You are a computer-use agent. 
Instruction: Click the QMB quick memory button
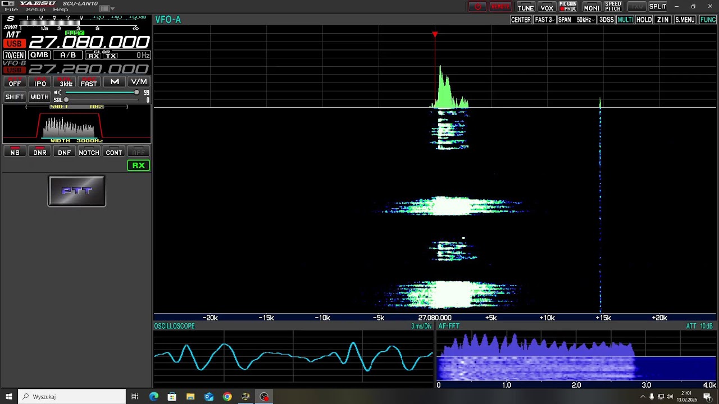pyautogui.click(x=39, y=55)
